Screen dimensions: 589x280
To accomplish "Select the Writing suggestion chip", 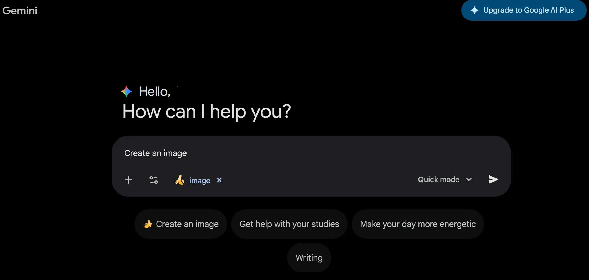I will pos(309,257).
